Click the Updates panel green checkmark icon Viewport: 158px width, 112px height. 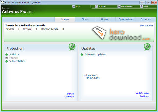coord(147,47)
